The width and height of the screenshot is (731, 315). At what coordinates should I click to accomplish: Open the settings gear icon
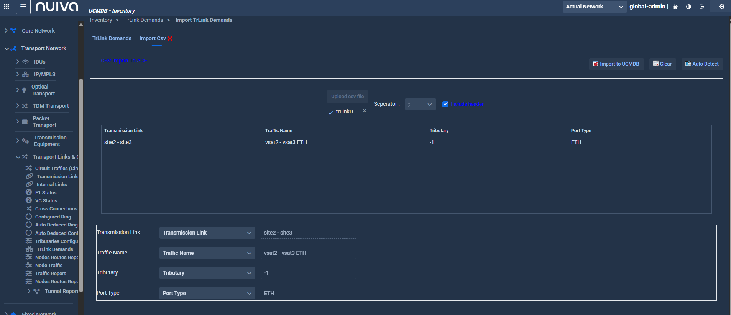tap(721, 7)
